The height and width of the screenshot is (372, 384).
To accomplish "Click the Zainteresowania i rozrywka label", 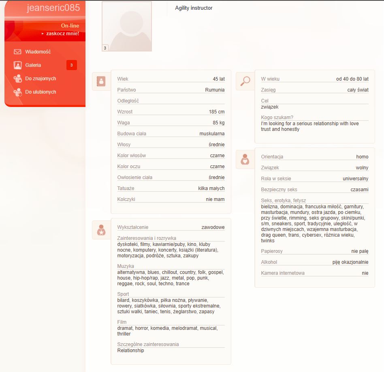I will tap(147, 238).
